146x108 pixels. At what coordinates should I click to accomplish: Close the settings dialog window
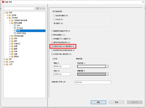coord(143,2)
